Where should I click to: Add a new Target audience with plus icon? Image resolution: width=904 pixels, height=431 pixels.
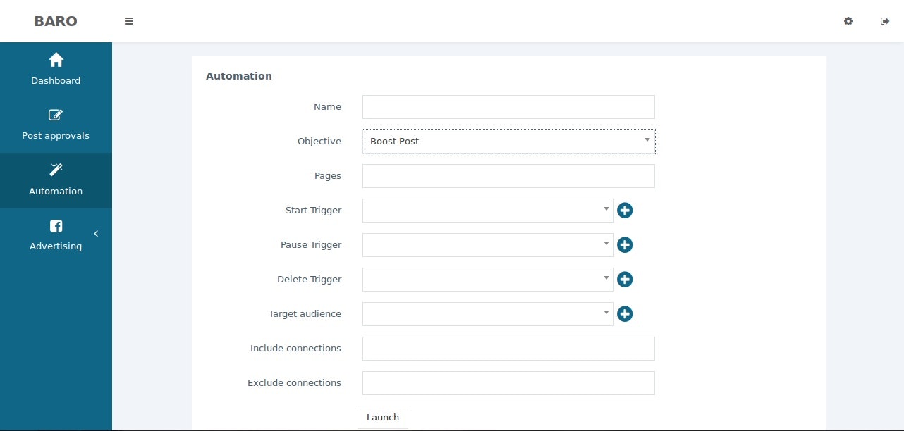625,314
